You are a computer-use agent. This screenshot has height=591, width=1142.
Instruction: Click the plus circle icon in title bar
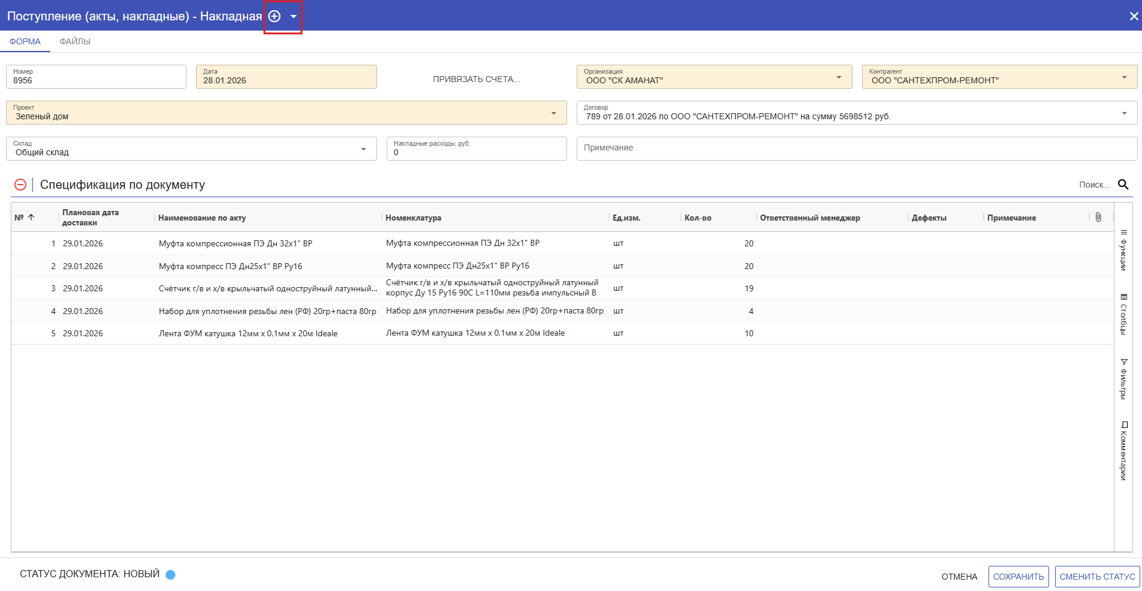pos(275,16)
